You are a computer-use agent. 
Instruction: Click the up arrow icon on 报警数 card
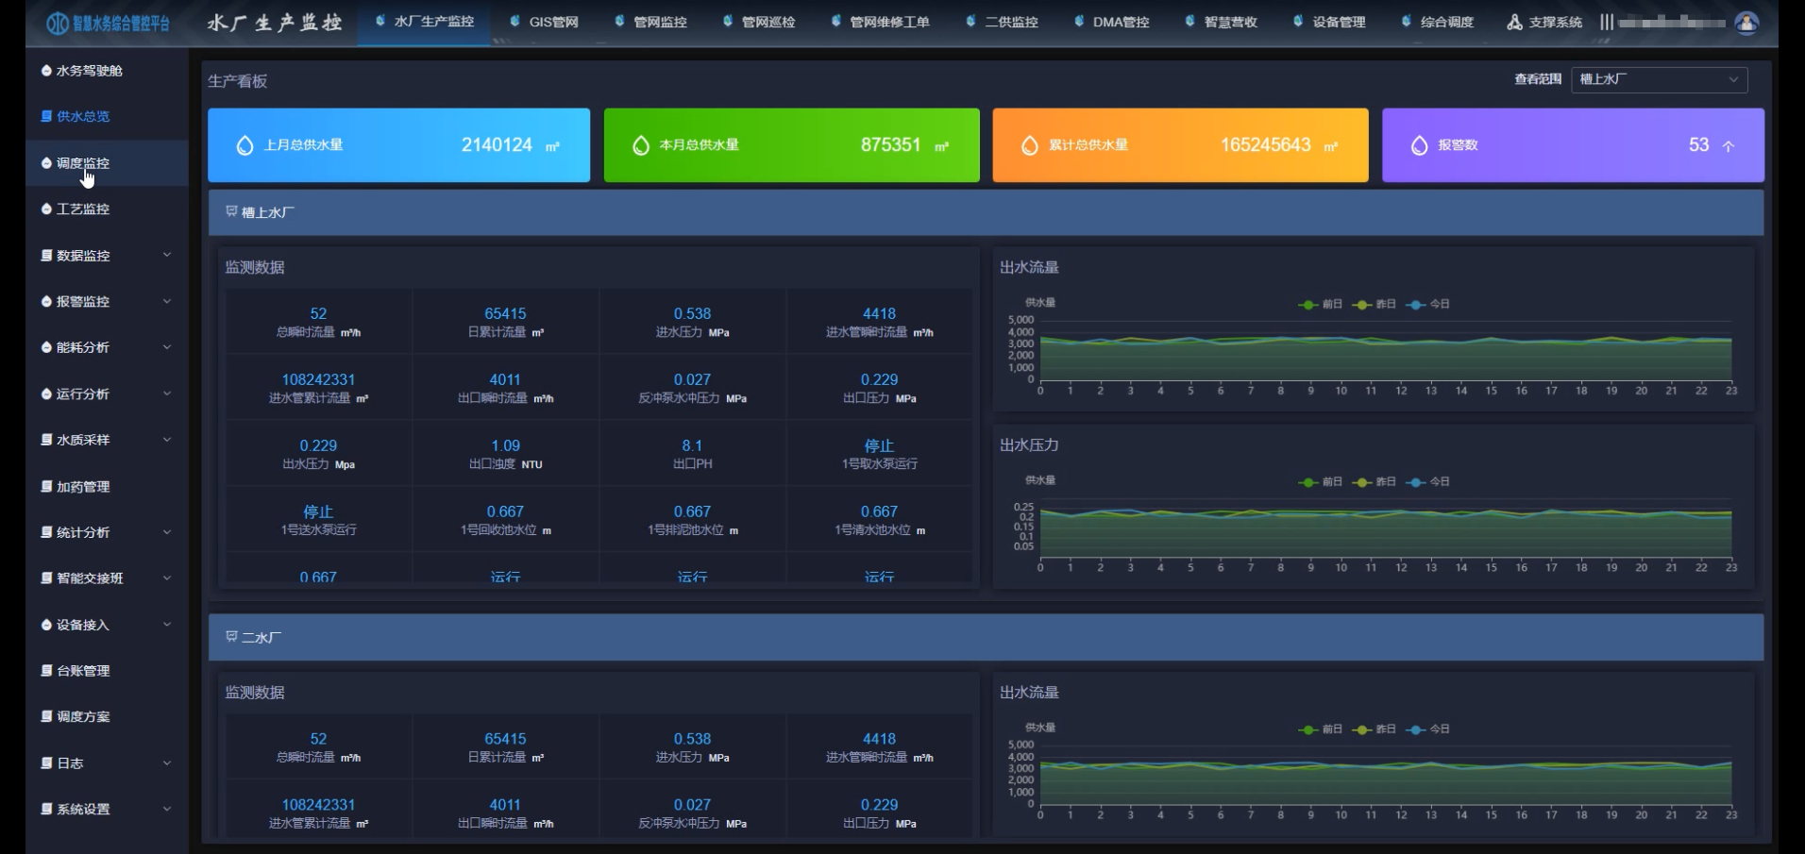pos(1729,146)
